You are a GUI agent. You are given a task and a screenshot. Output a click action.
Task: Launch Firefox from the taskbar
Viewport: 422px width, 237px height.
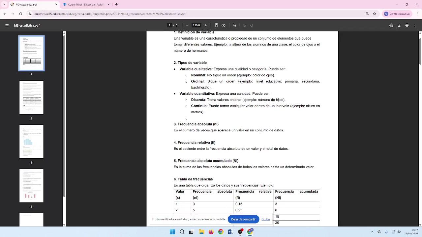coord(211,232)
